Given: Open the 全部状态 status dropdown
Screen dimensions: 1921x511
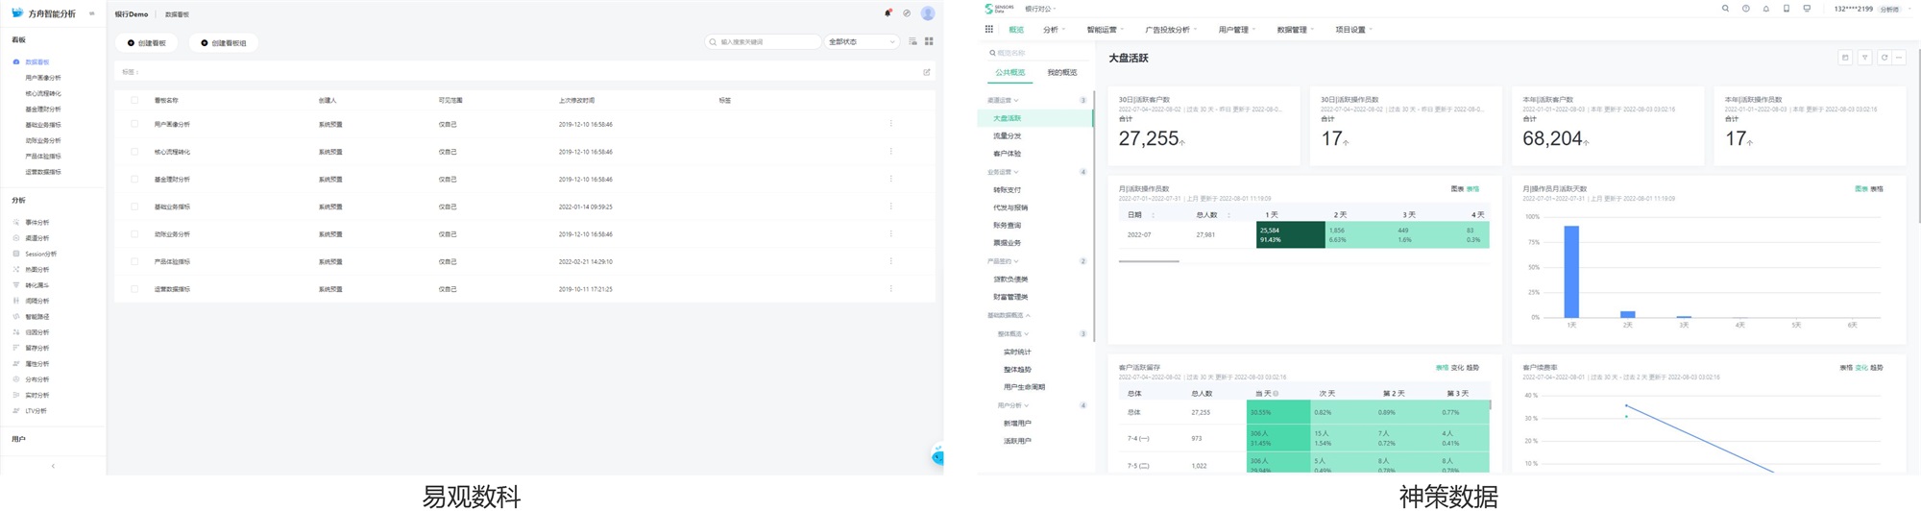Looking at the screenshot, I should (x=862, y=41).
